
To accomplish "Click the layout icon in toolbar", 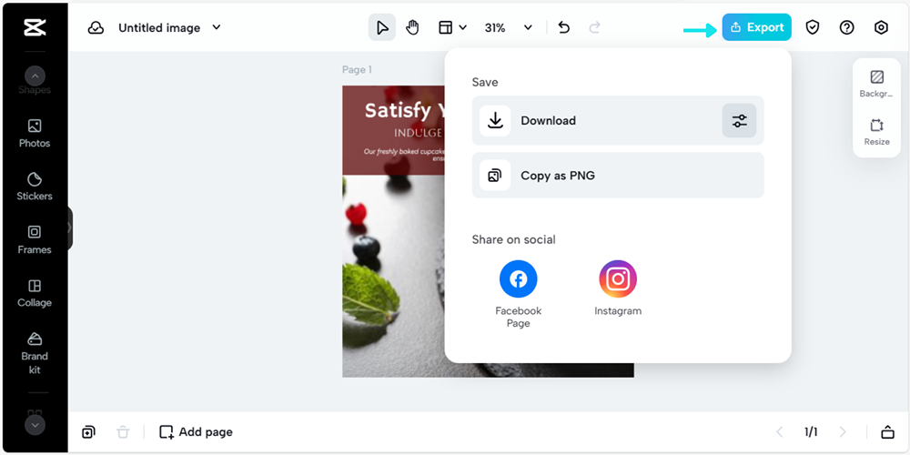I will point(445,27).
